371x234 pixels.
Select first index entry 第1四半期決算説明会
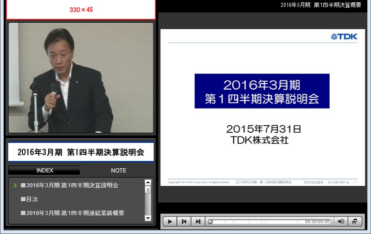pos(70,185)
